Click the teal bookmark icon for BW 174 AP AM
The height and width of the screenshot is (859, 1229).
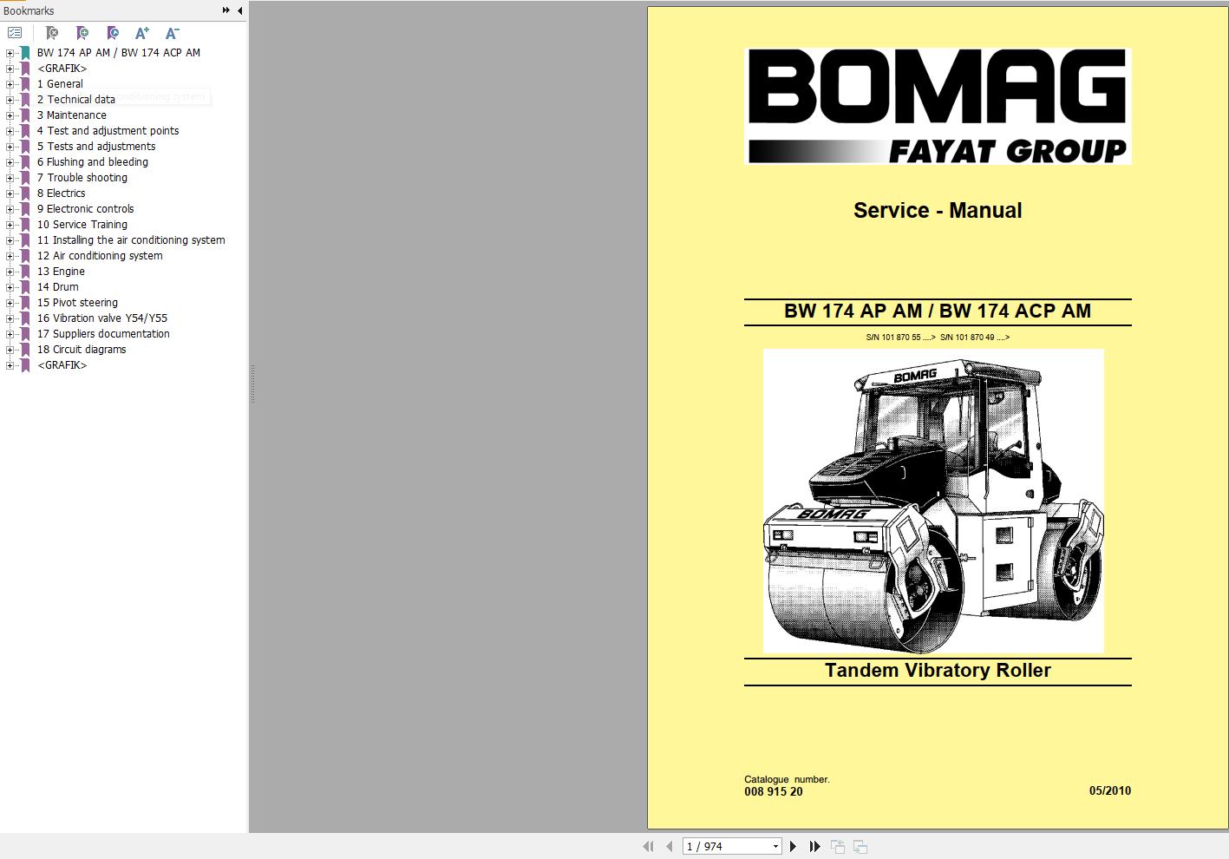[x=26, y=53]
